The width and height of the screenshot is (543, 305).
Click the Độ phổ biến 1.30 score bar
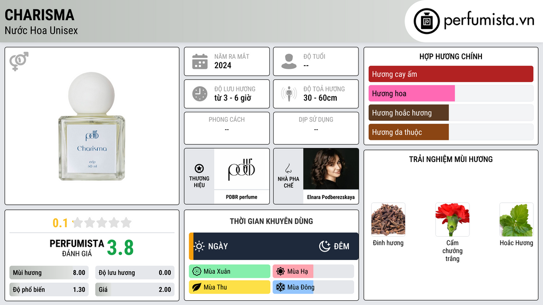pyautogui.click(x=49, y=290)
